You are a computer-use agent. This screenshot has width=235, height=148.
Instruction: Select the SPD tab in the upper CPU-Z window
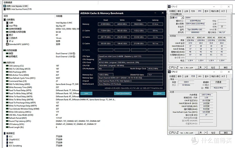pyautogui.click(x=200, y=11)
